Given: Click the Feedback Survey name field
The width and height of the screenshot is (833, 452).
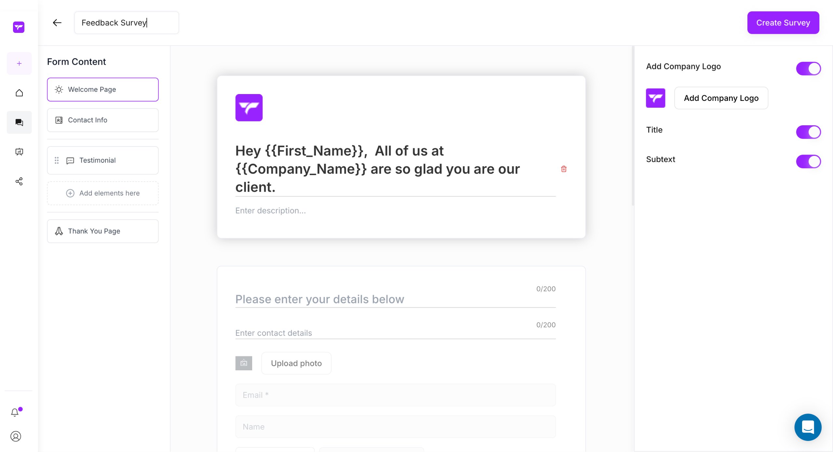Looking at the screenshot, I should (x=127, y=23).
